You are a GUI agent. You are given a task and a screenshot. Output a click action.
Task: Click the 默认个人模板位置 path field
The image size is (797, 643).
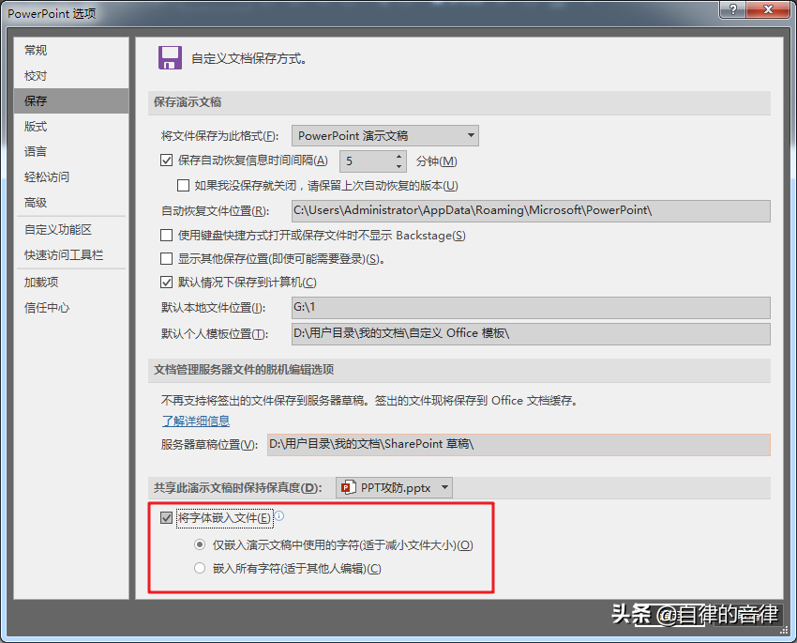coord(531,334)
